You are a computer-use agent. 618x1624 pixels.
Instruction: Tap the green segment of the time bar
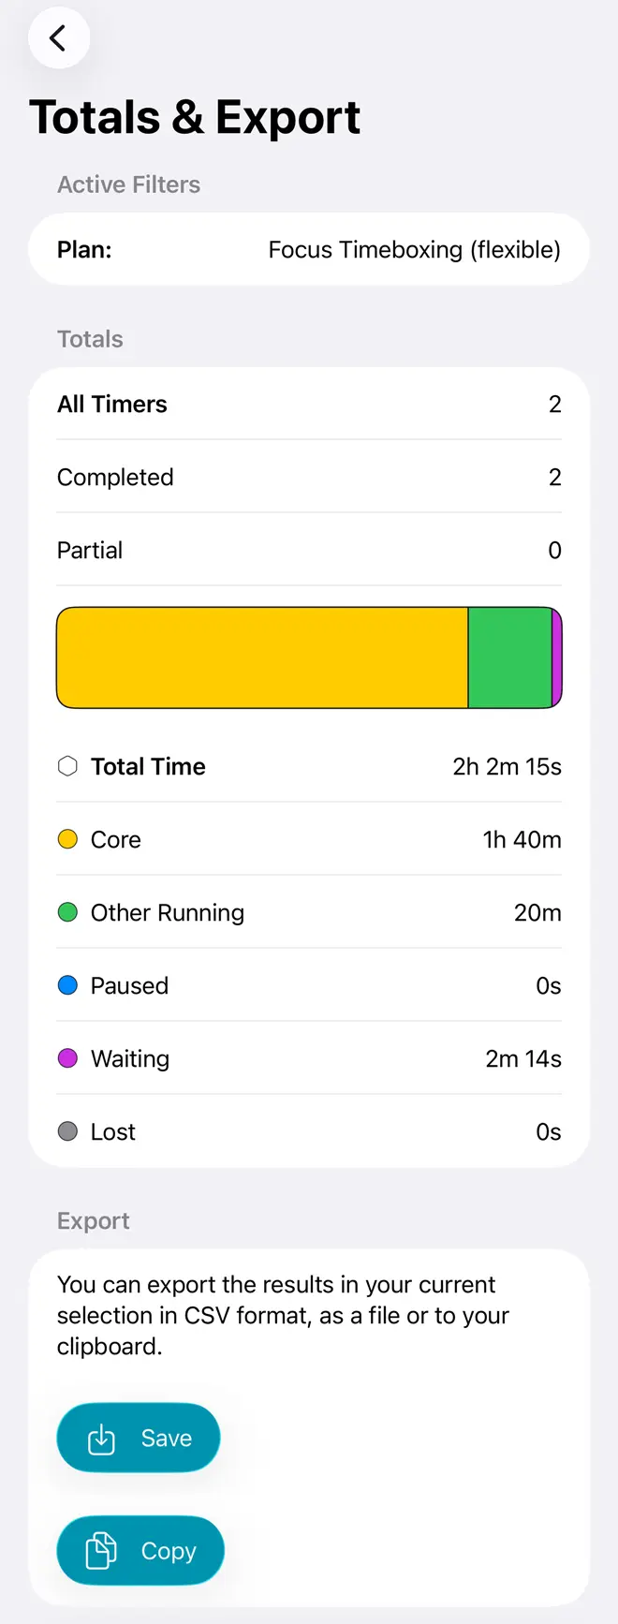(512, 657)
